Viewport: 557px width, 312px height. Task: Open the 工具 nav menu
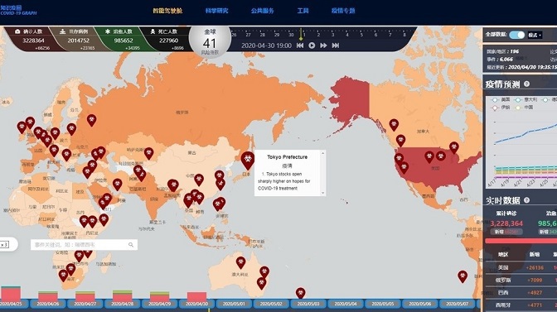tap(303, 11)
